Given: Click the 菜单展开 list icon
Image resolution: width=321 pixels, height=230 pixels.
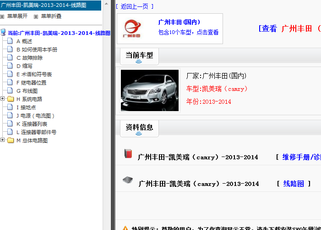Looking at the screenshot, I should (2, 17).
